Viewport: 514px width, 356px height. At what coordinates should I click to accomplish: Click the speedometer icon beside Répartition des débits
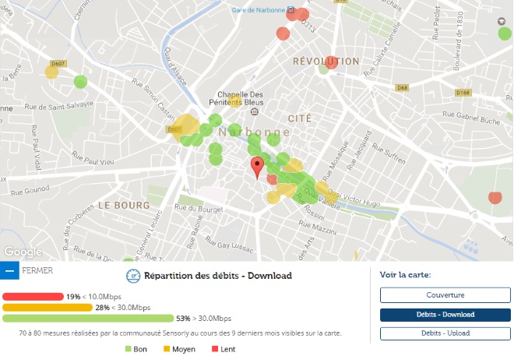click(132, 276)
